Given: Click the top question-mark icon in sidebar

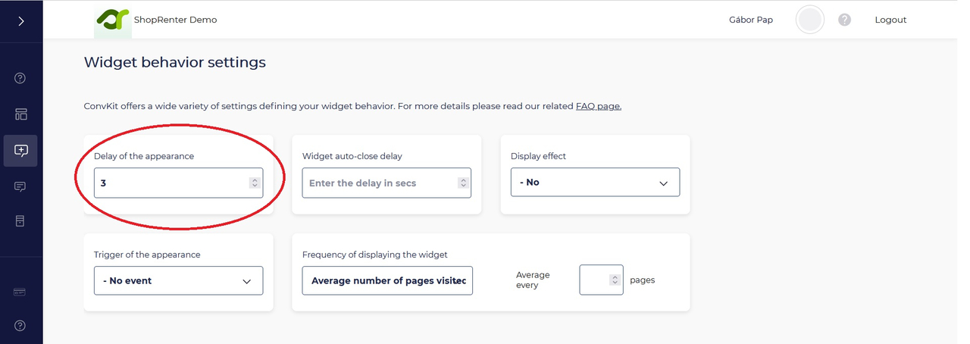Looking at the screenshot, I should coord(20,78).
